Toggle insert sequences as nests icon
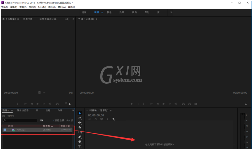252x150 pixels. pyautogui.click(x=90, y=119)
